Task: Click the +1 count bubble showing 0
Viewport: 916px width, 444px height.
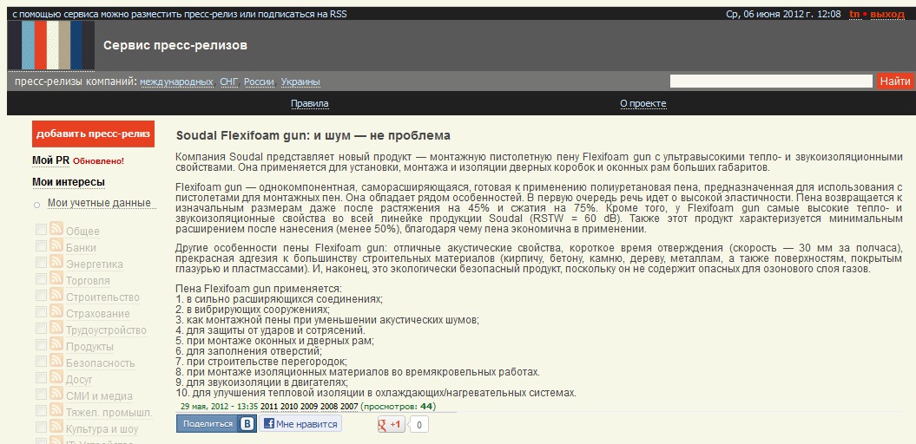Action: [418, 425]
